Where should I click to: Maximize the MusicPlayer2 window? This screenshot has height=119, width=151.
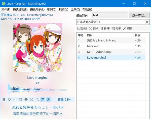pos(134,4)
